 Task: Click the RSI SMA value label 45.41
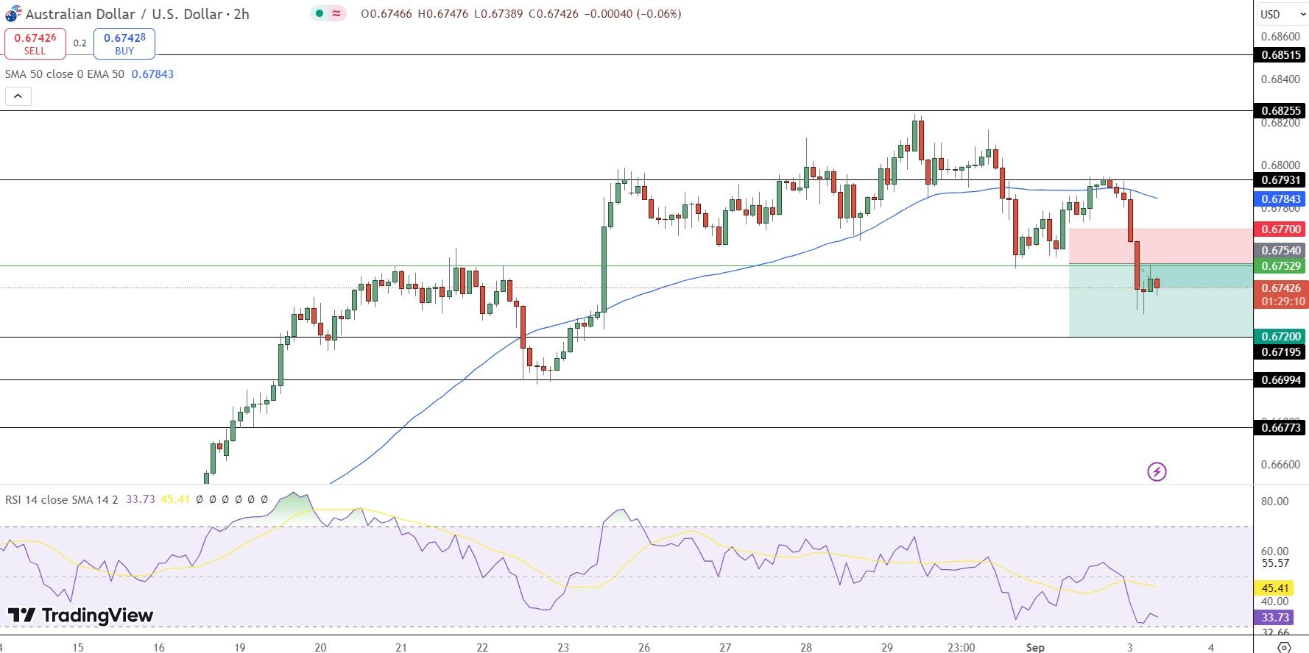click(x=1274, y=588)
